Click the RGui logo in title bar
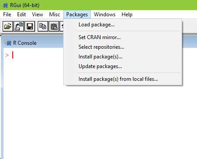The height and width of the screenshot is (159, 197). [4, 5]
